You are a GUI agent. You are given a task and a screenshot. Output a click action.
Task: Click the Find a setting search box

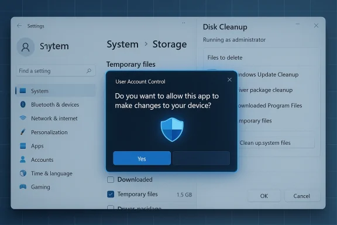point(56,71)
